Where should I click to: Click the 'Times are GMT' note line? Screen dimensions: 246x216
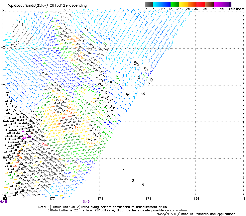click(x=103, y=207)
